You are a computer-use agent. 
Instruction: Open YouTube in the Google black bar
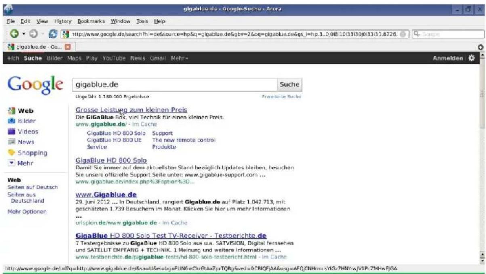point(114,58)
